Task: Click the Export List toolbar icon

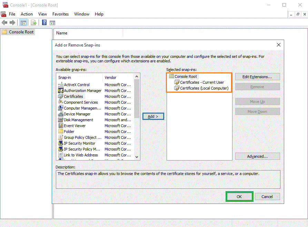Action: pyautogui.click(x=34, y=23)
